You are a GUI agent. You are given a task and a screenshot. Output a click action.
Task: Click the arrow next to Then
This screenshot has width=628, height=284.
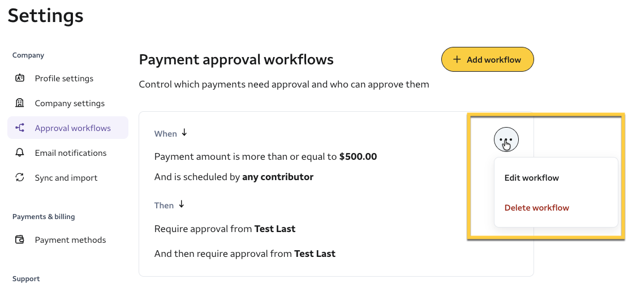pyautogui.click(x=181, y=205)
